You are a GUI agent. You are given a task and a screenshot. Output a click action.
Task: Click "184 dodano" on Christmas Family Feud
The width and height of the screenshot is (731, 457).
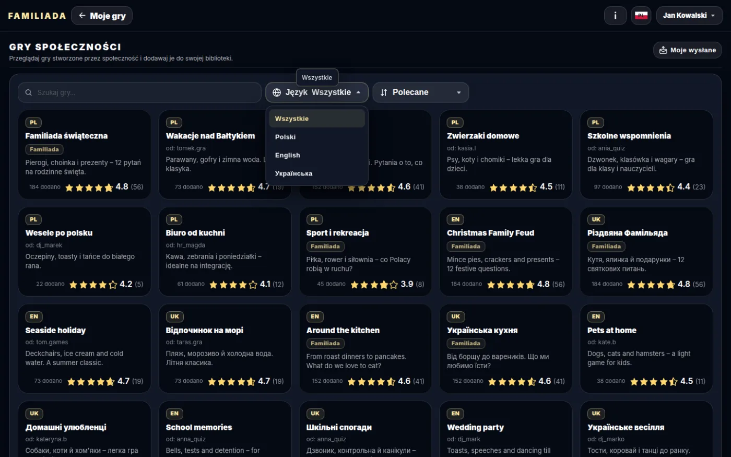(x=466, y=284)
